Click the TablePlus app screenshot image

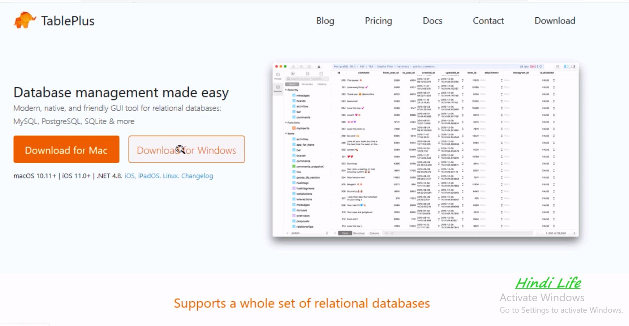[x=425, y=149]
